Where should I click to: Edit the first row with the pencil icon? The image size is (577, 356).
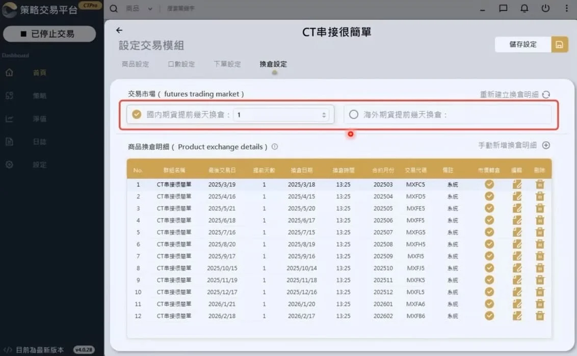[x=517, y=184]
